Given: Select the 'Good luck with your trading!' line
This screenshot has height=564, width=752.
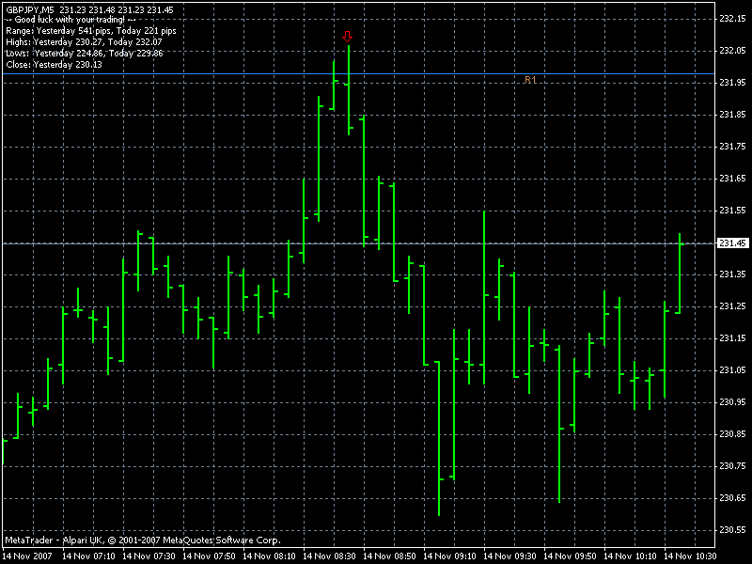Looking at the screenshot, I should [x=71, y=20].
